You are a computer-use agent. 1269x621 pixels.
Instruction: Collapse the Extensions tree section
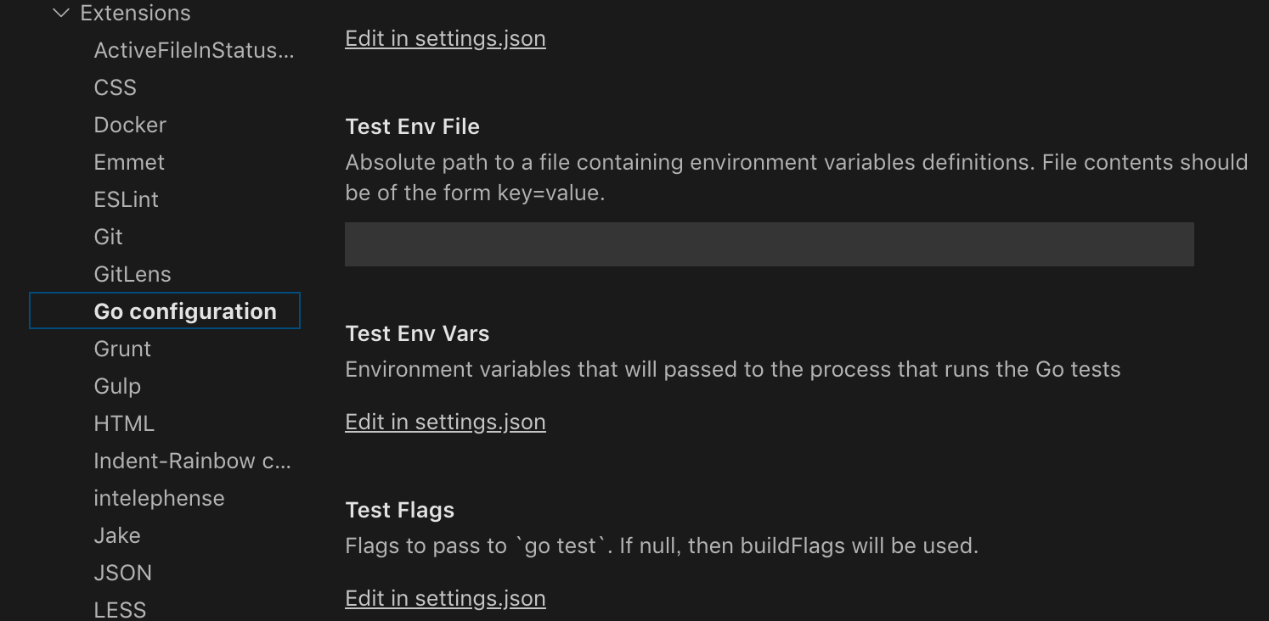click(60, 14)
